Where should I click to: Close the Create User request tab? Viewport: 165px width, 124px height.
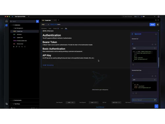pyautogui.click(x=56, y=20)
